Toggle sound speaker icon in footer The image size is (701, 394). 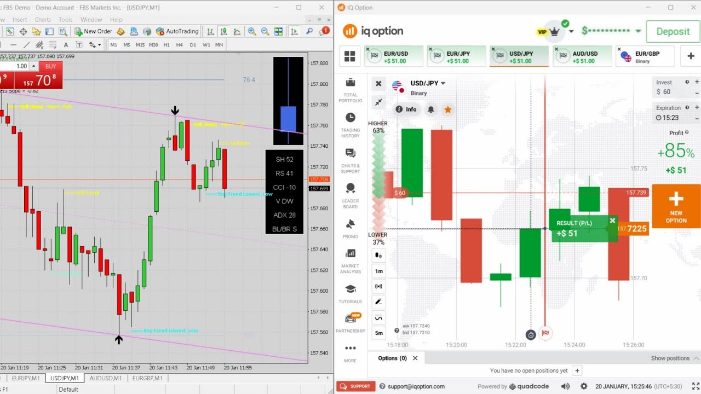point(565,386)
